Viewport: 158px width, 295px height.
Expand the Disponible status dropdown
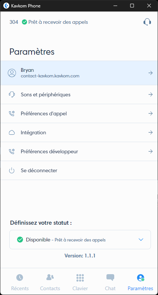click(x=80, y=240)
